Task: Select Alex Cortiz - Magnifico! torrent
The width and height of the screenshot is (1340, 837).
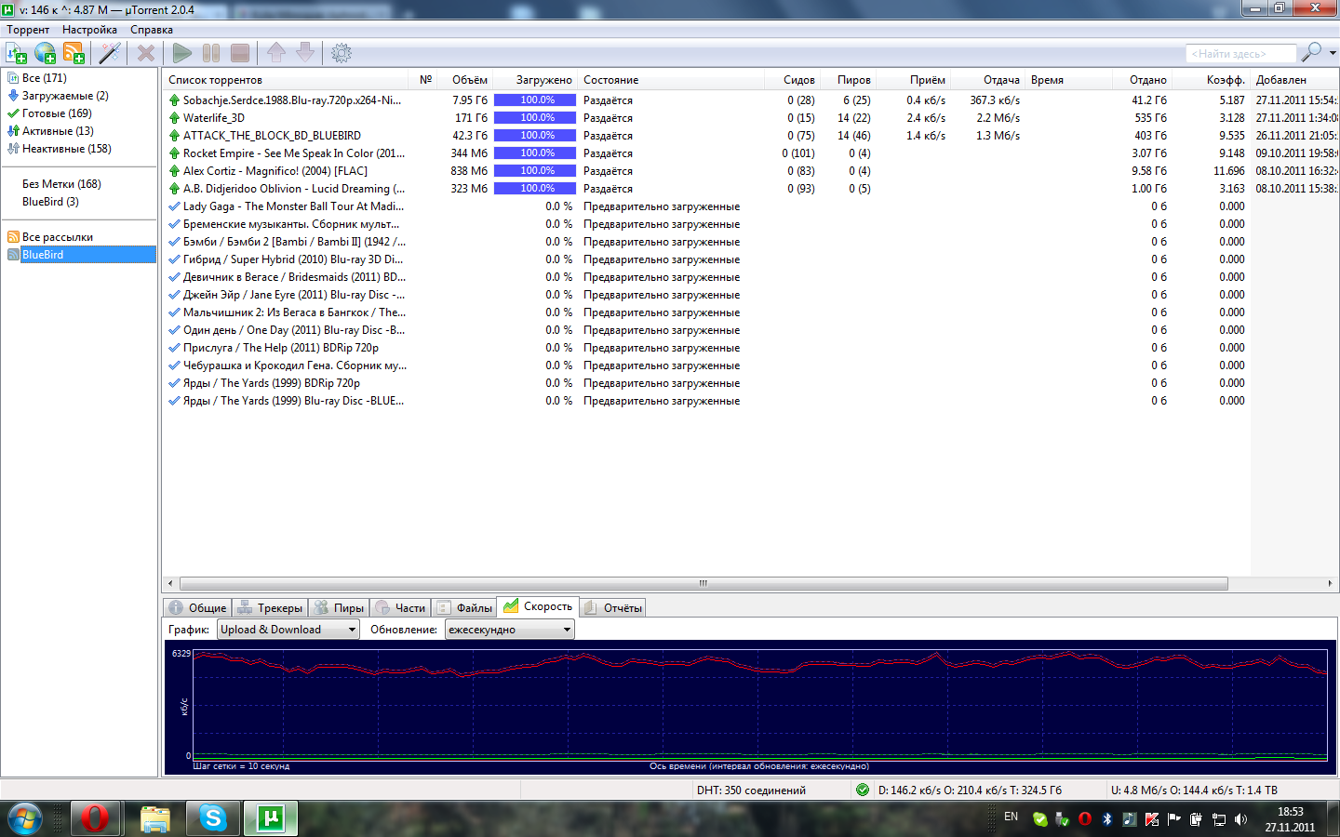Action: click(x=750, y=171)
